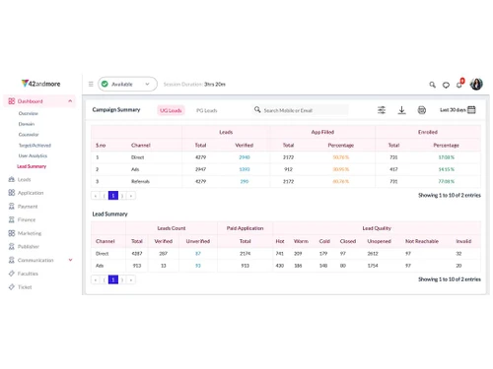
Task: Open User Analytics under Dashboard
Action: point(33,155)
